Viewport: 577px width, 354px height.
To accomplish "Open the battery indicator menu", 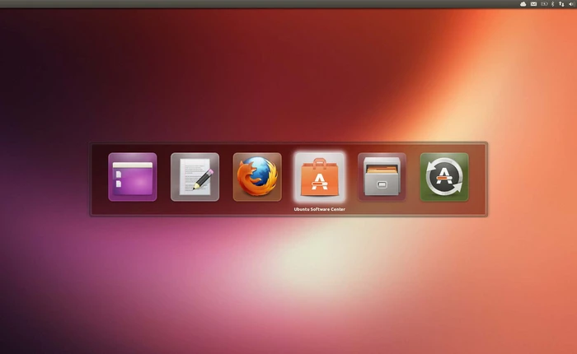I will pos(544,3).
